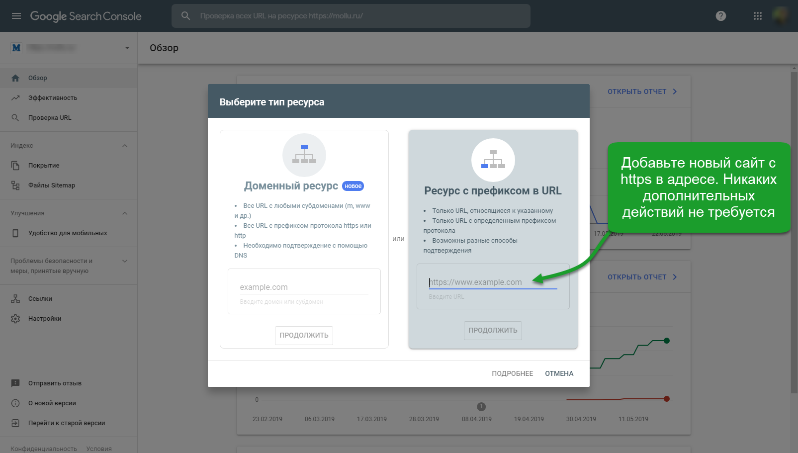This screenshot has height=453, width=798.
Task: Click the About new version info icon
Action: 15,403
